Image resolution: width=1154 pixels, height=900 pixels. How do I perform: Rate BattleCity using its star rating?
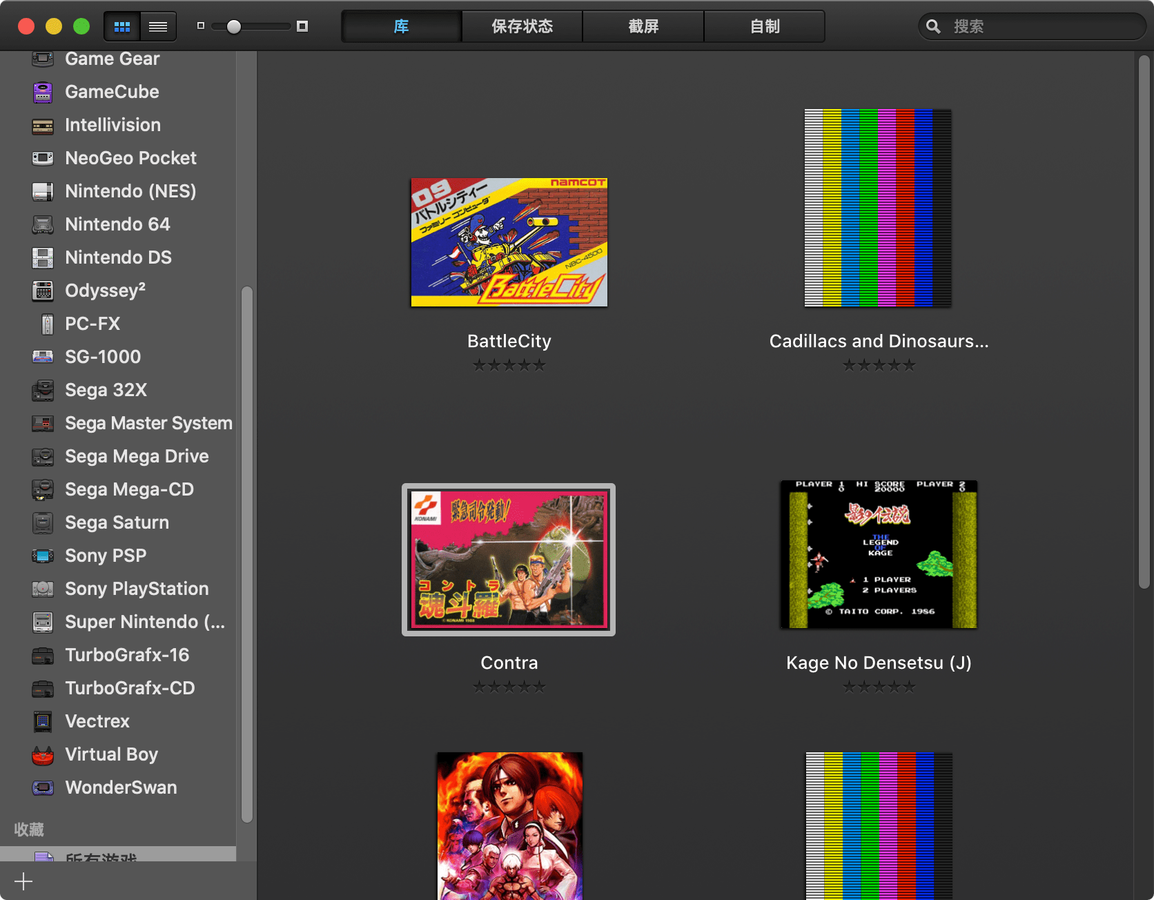pos(509,365)
